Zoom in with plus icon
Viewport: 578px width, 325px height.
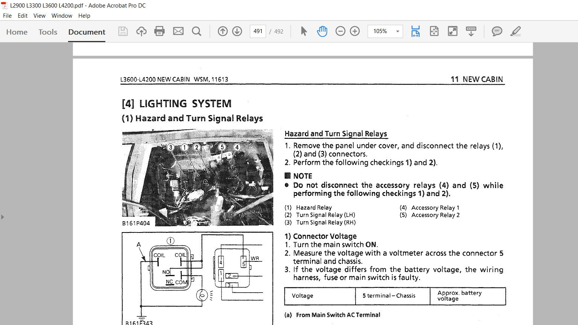(355, 31)
